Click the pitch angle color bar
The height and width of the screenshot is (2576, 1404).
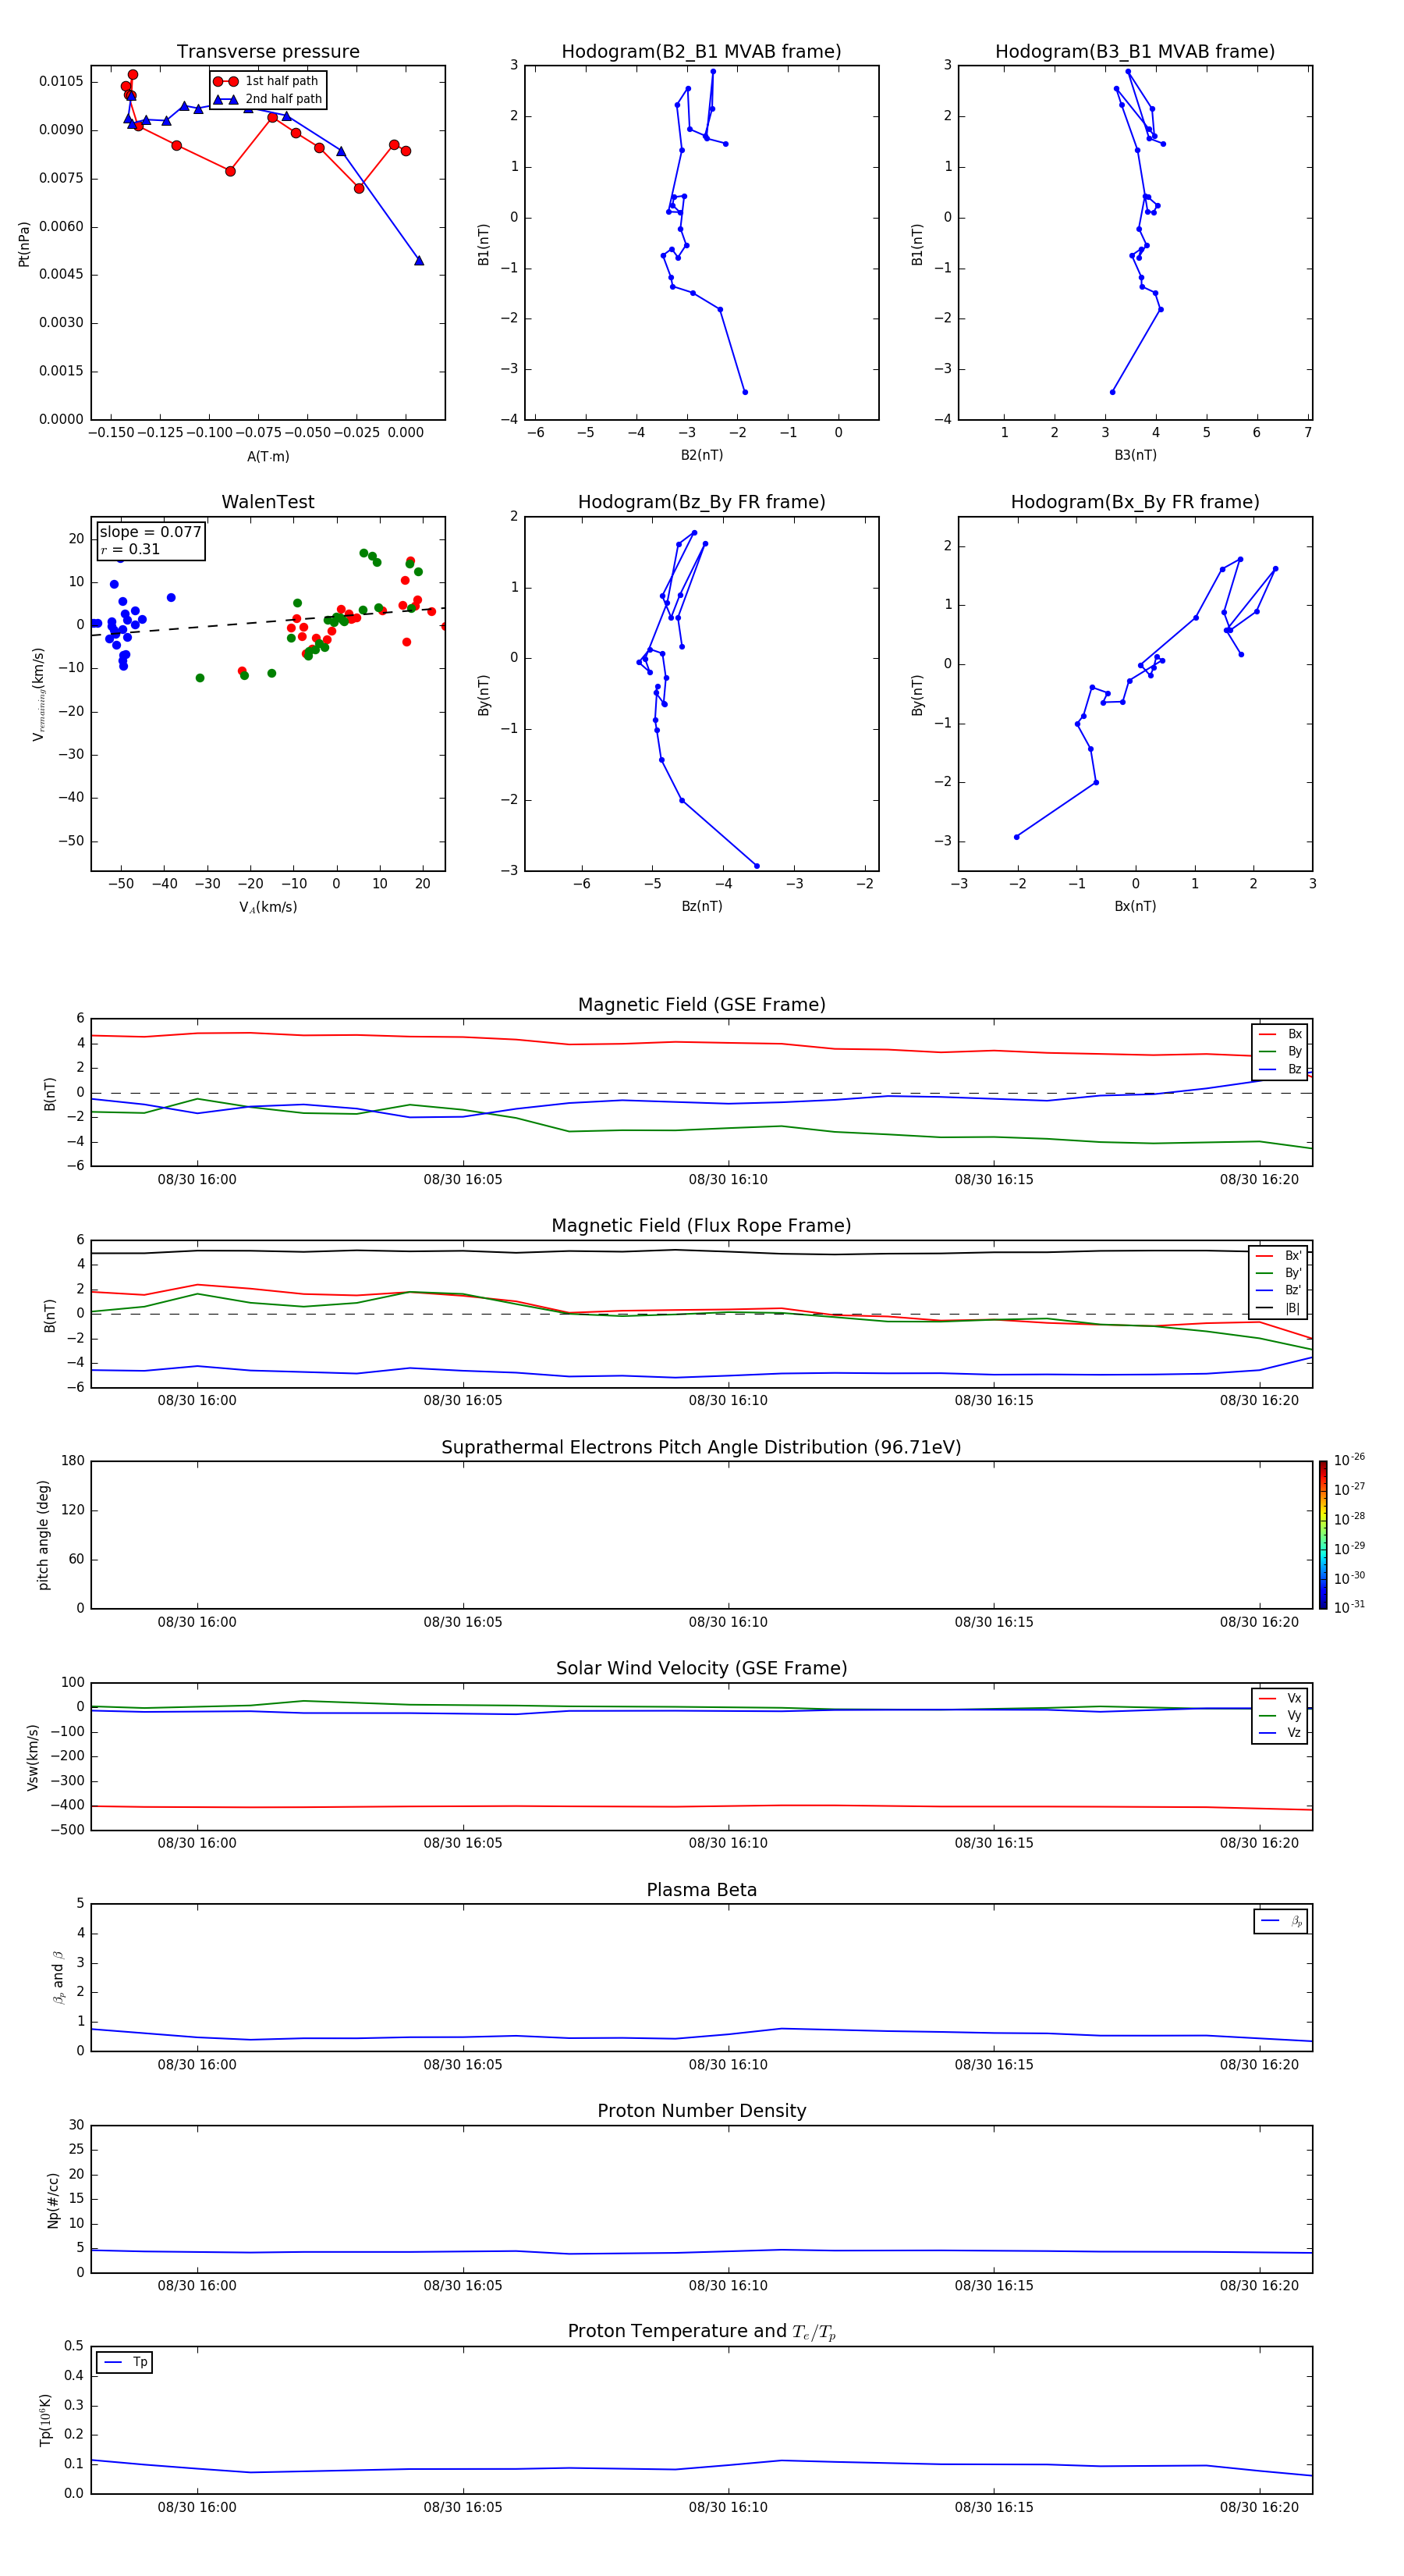1323,1535
